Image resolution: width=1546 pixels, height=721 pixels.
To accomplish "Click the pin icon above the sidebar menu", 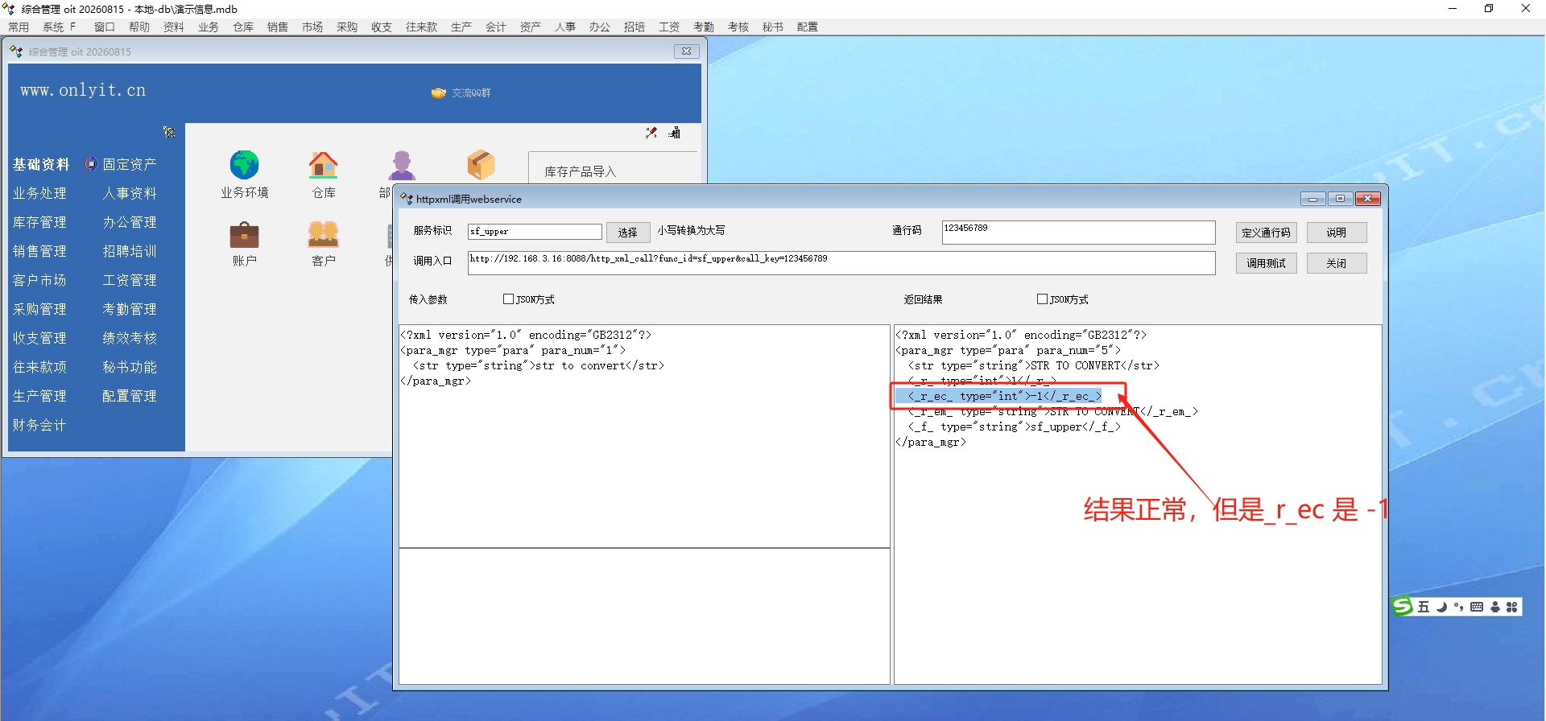I will (x=169, y=132).
